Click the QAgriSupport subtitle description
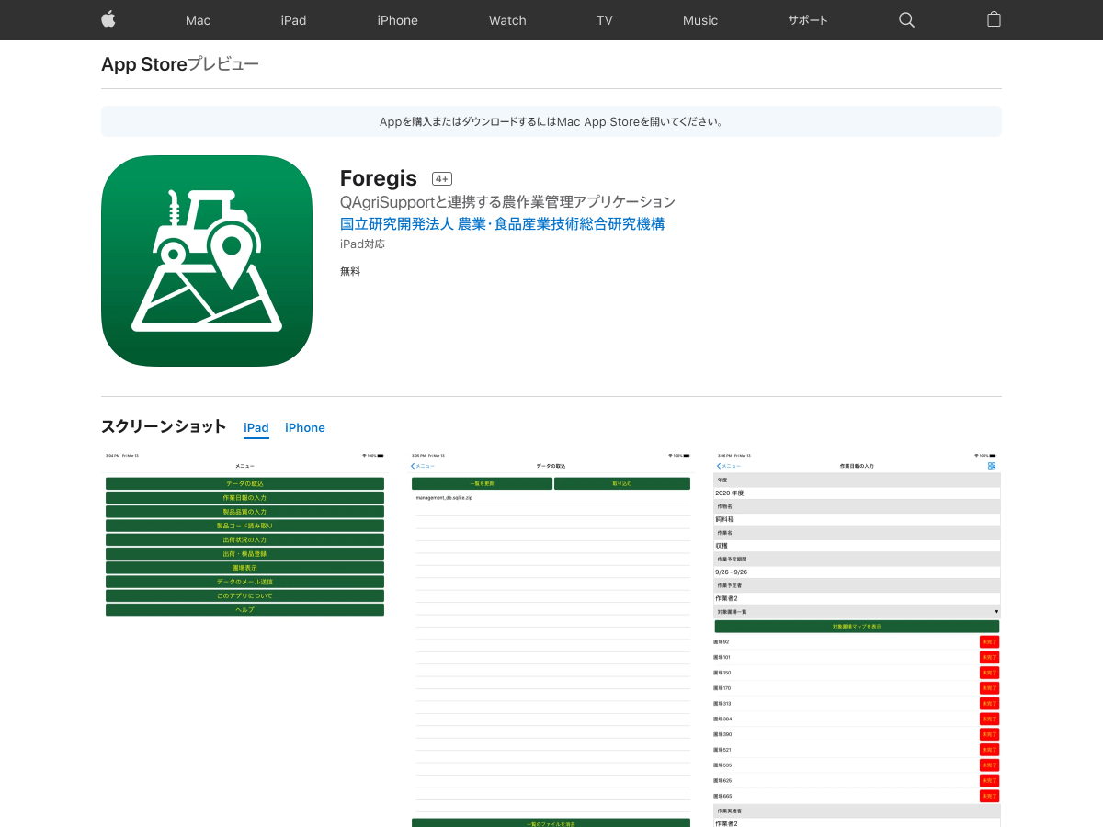Screen dimensions: 1103x827 [507, 202]
